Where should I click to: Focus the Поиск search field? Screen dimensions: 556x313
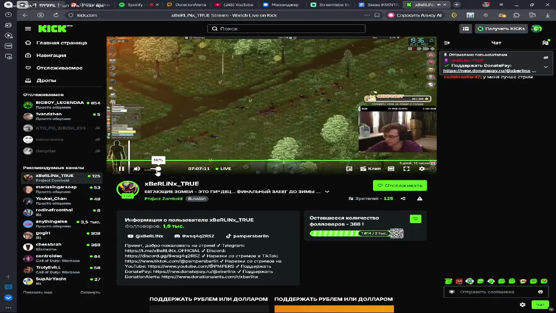(286, 29)
